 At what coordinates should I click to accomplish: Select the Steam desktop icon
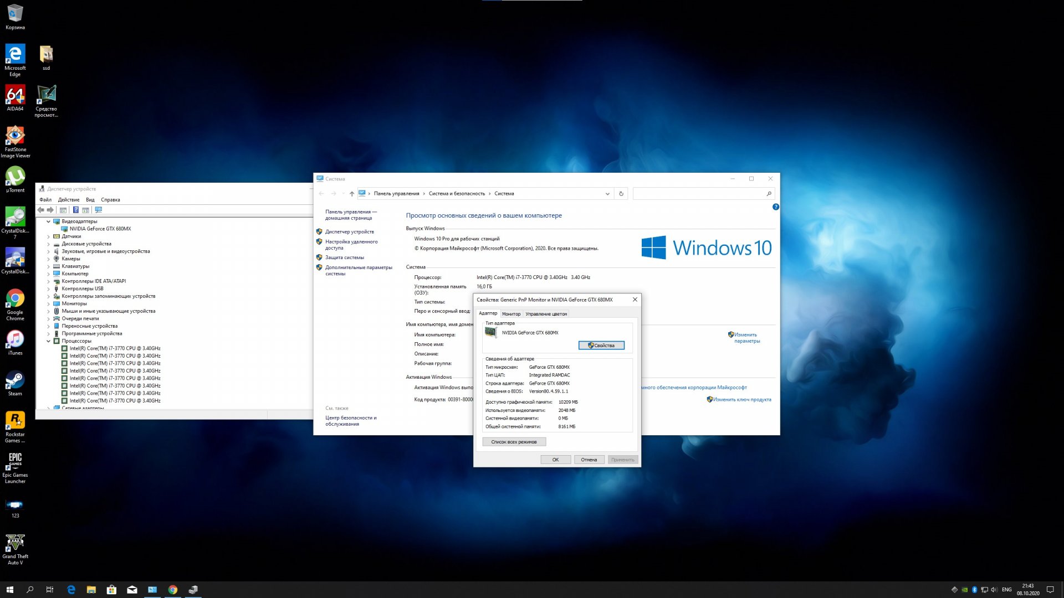coord(15,383)
